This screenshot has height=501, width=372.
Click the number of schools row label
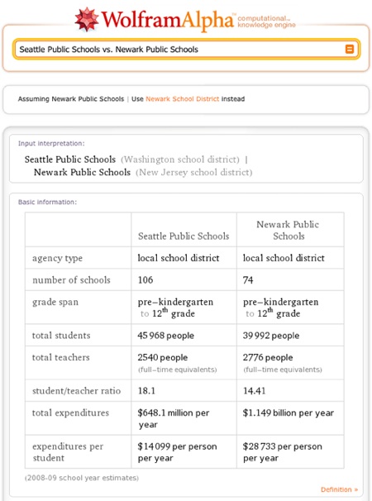click(x=71, y=280)
